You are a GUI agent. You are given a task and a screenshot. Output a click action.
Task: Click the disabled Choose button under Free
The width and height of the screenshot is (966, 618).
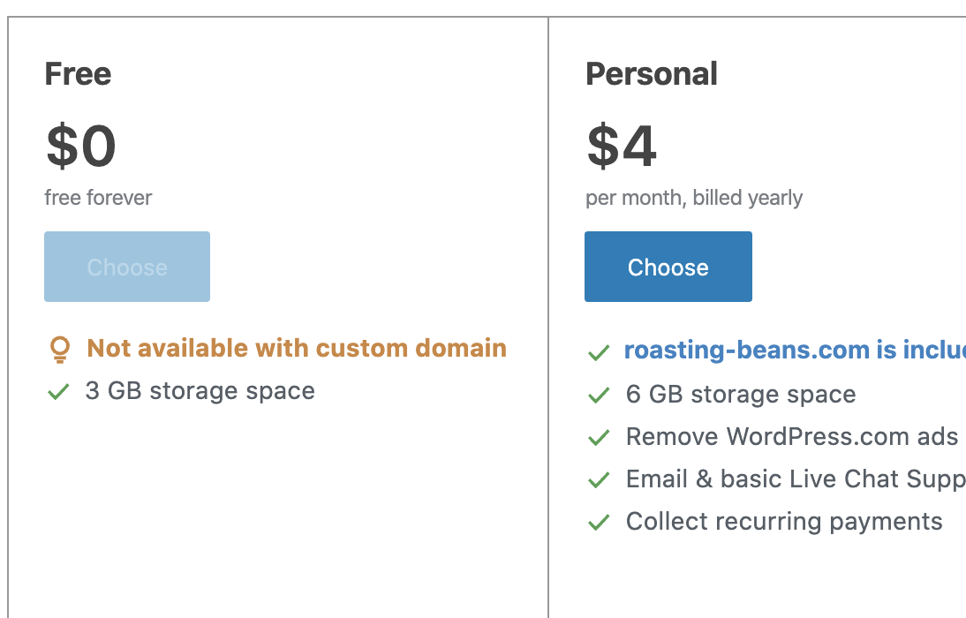click(x=127, y=267)
